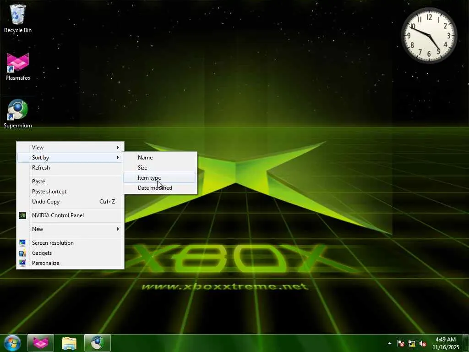This screenshot has width=469, height=352.
Task: Select the Plasmafox desktop shortcut
Action: pos(18,66)
